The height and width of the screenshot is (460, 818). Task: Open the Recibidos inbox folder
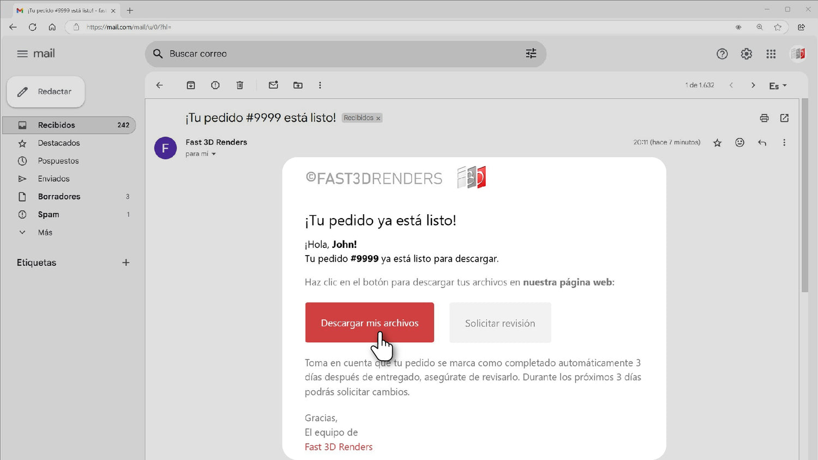[x=56, y=125]
